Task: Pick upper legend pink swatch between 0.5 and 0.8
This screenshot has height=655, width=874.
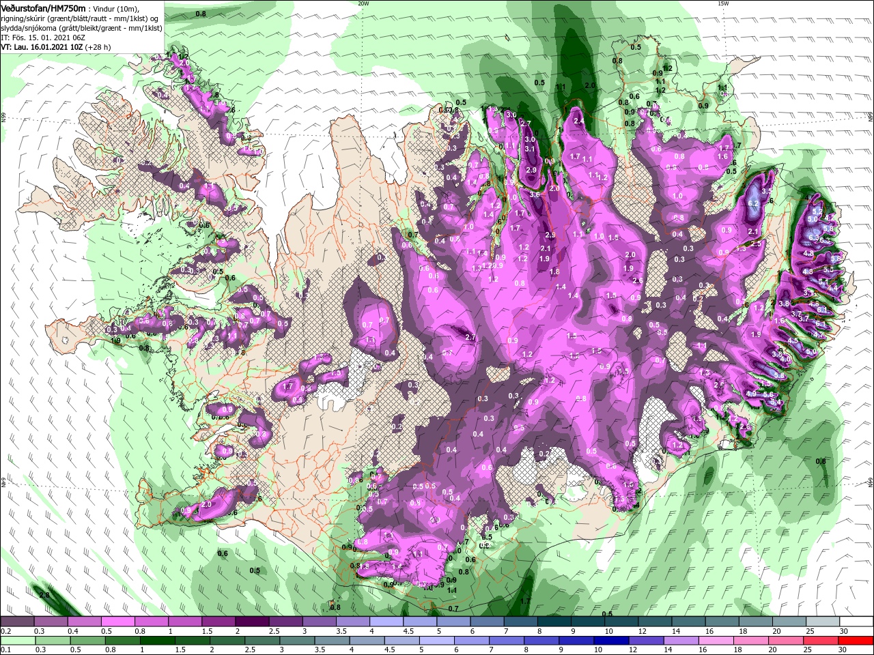Action: 117,622
